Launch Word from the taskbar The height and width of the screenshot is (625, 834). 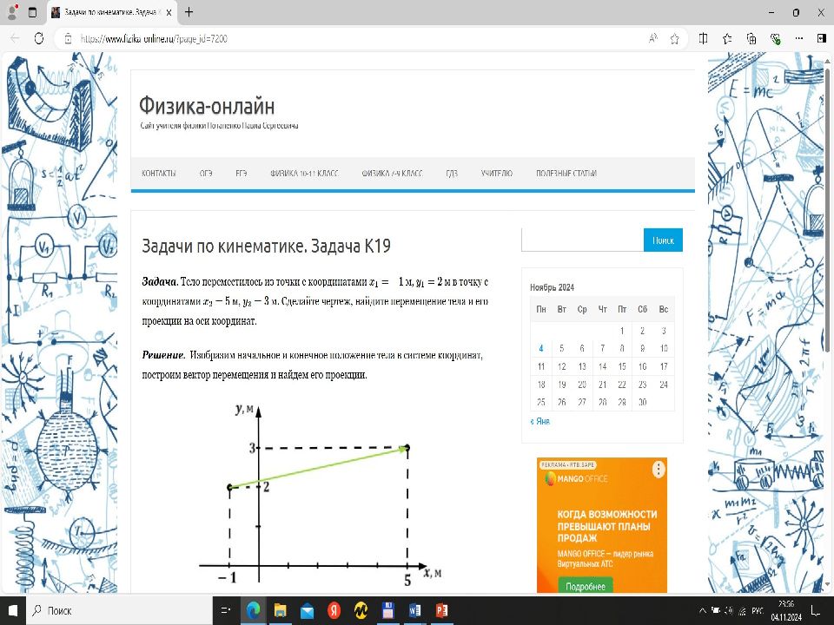point(414,610)
